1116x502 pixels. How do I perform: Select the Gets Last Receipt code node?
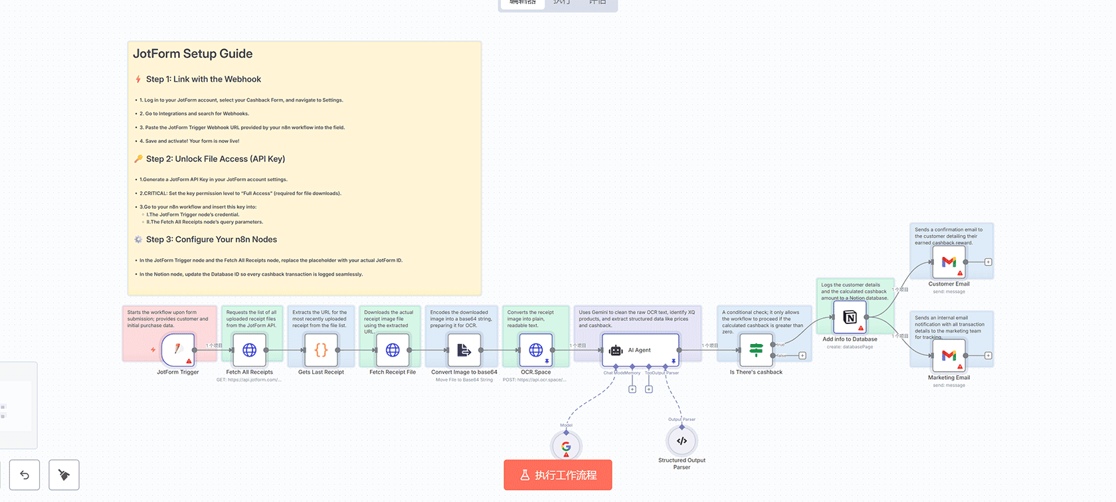point(321,350)
